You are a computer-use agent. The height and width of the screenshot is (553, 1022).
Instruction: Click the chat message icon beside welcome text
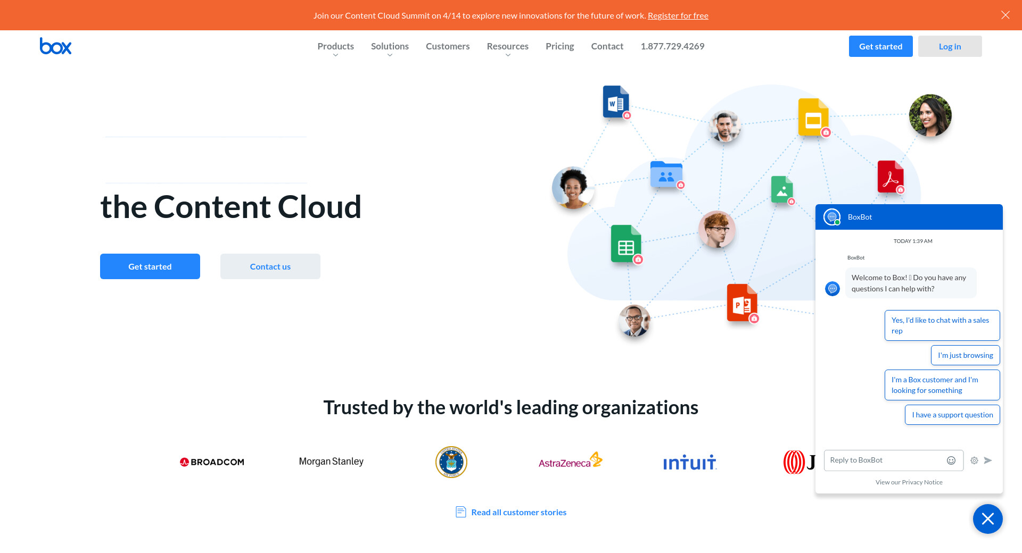[833, 289]
